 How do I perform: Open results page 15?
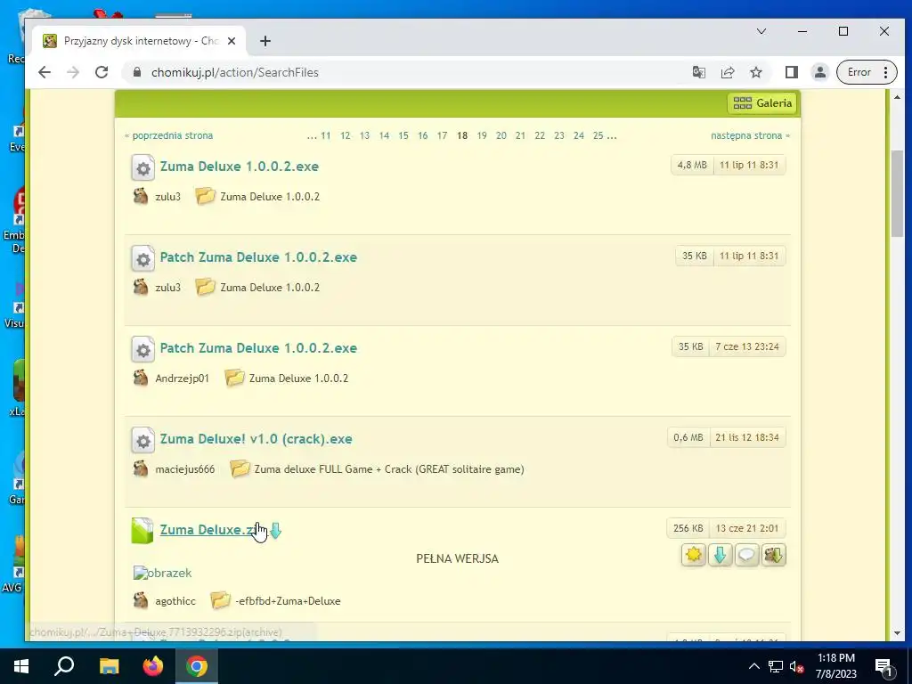click(403, 135)
